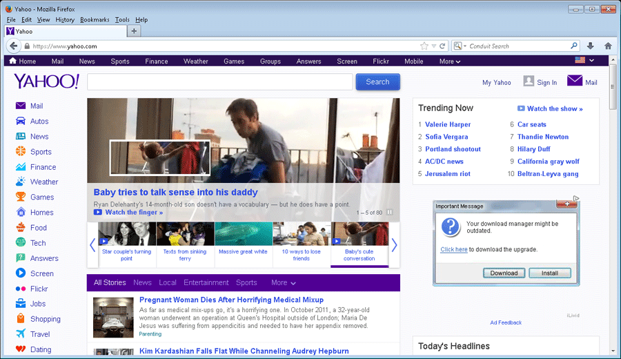Pause the featured story slideshow
The width and height of the screenshot is (621, 359).
tap(389, 213)
